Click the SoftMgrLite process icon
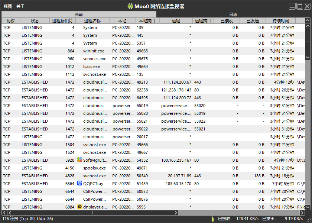Screen dimensions: 312x223 (79, 160)
